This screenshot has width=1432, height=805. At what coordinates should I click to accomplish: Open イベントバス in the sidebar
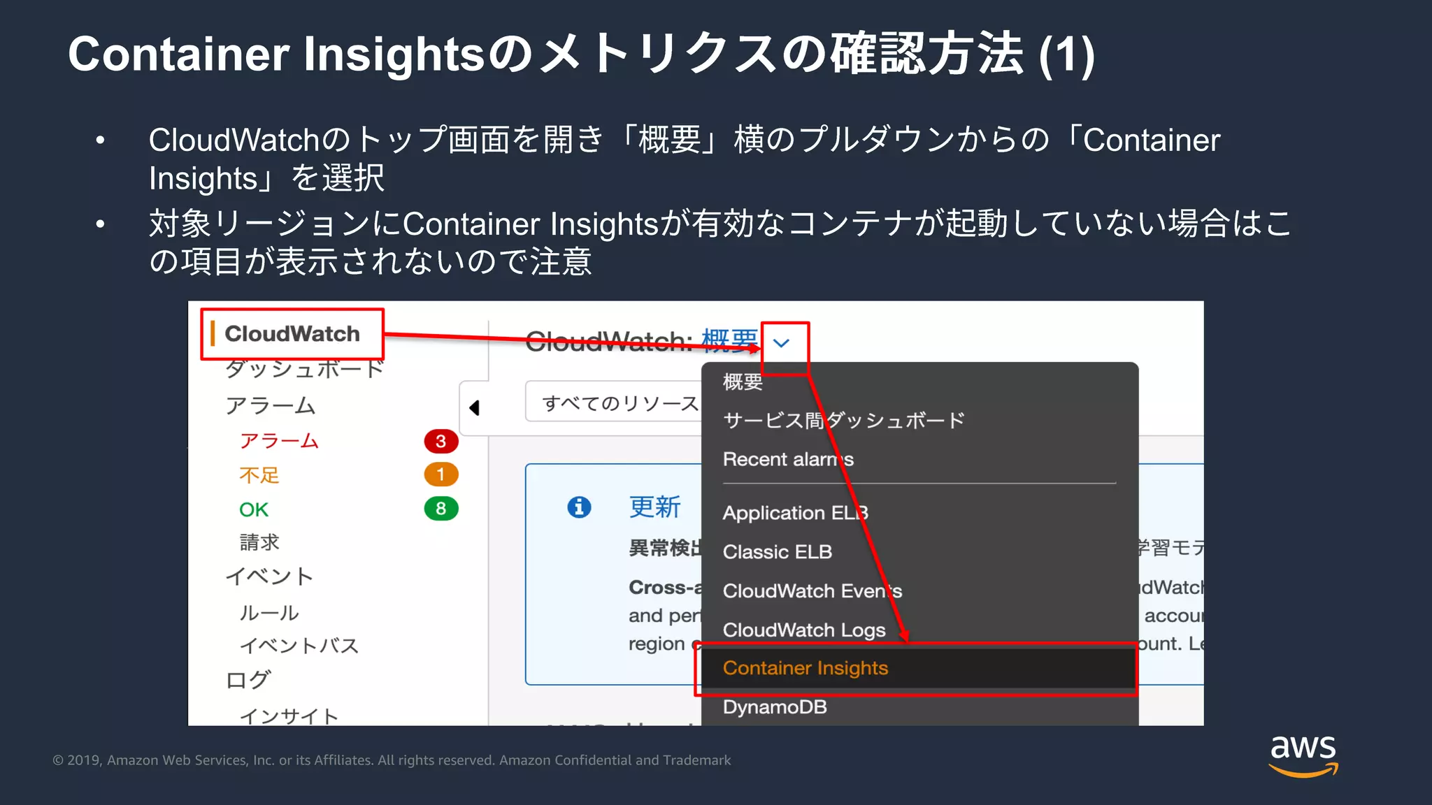click(299, 645)
